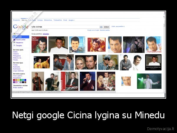
Task: Open the Akropolis 'Svajonių' poster thumbnail
Action: click(70, 81)
